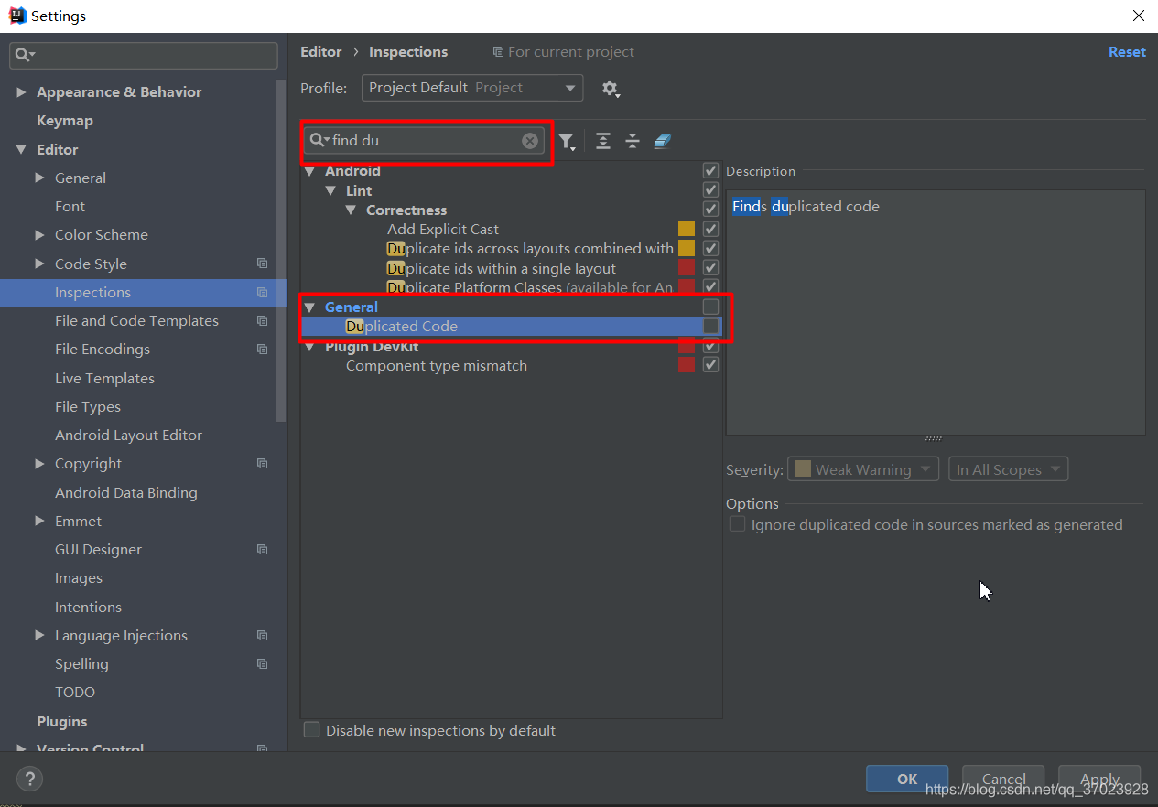The height and width of the screenshot is (807, 1158).
Task: Open the Intentions settings page
Action: tap(88, 608)
